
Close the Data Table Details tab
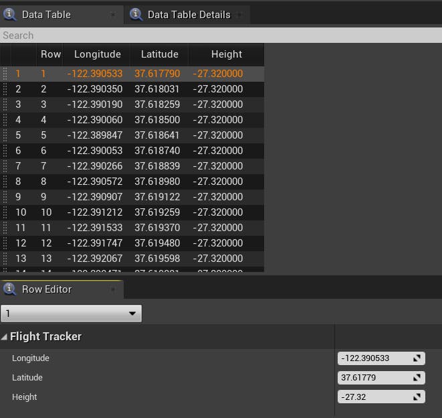pyautogui.click(x=239, y=15)
